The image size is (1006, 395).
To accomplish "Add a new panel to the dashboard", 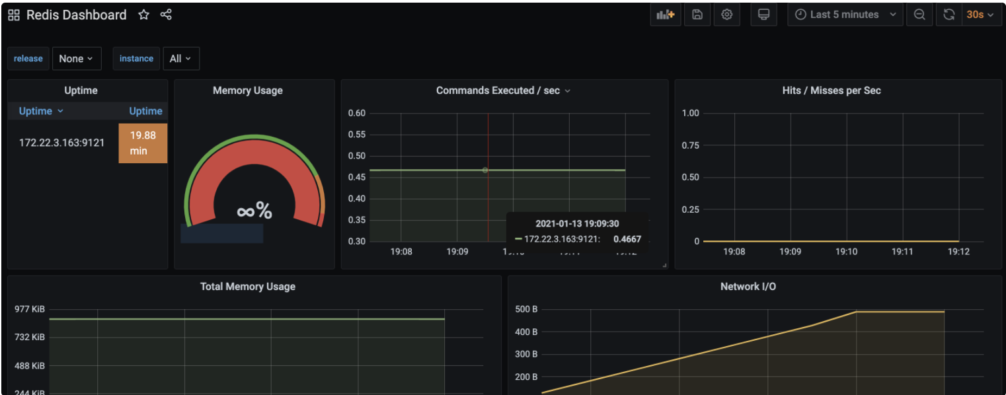I will pos(666,15).
